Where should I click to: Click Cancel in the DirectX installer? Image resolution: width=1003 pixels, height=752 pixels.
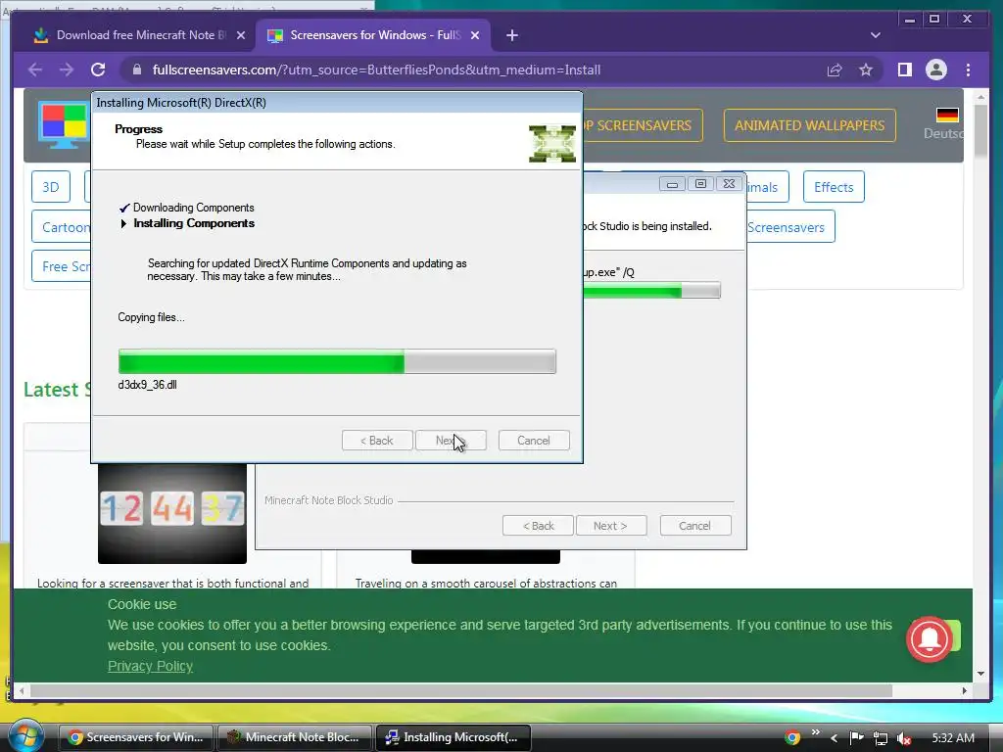pyautogui.click(x=534, y=440)
